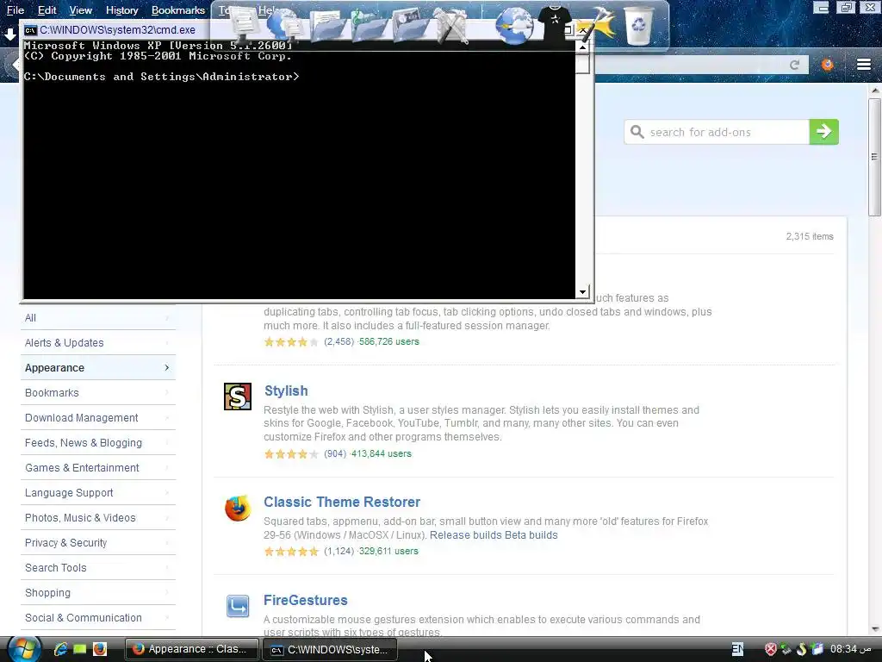Select the All category

coord(98,317)
